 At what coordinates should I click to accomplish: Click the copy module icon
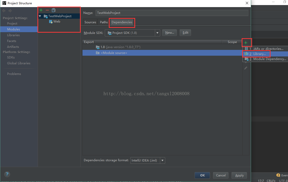tap(53, 10)
